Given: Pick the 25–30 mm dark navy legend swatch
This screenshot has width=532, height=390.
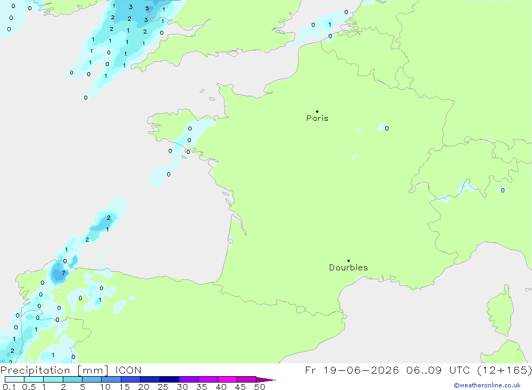Looking at the screenshot, I should click(x=169, y=379).
